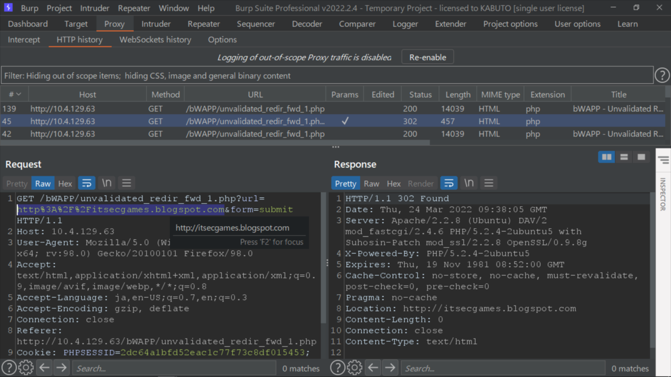
Task: Switch to the Intercept sub-tab
Action: (24, 40)
